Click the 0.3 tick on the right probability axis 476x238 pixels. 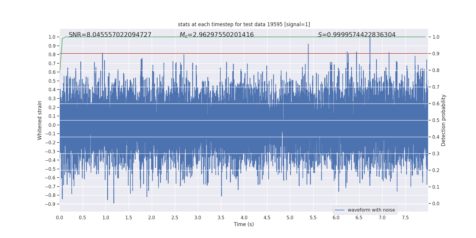coord(436,154)
